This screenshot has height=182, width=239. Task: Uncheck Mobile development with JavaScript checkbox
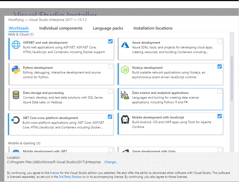click(x=220, y=116)
